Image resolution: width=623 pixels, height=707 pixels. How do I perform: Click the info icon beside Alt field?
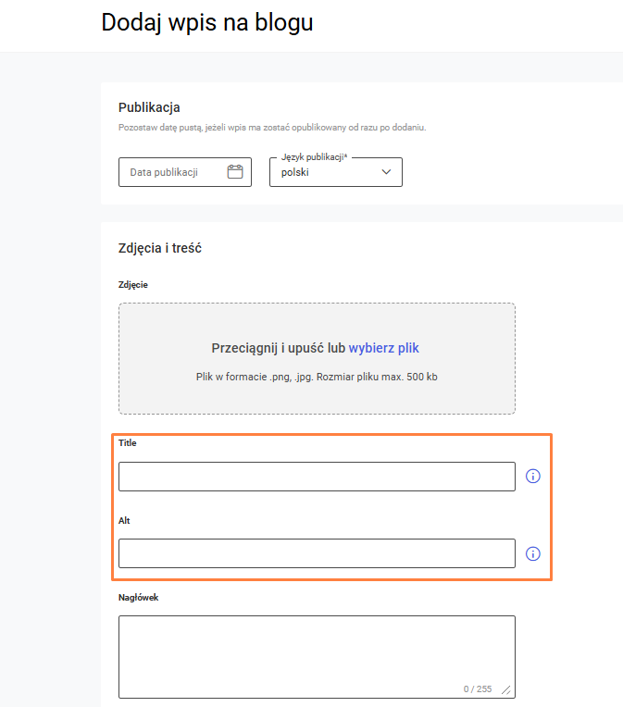click(x=533, y=553)
